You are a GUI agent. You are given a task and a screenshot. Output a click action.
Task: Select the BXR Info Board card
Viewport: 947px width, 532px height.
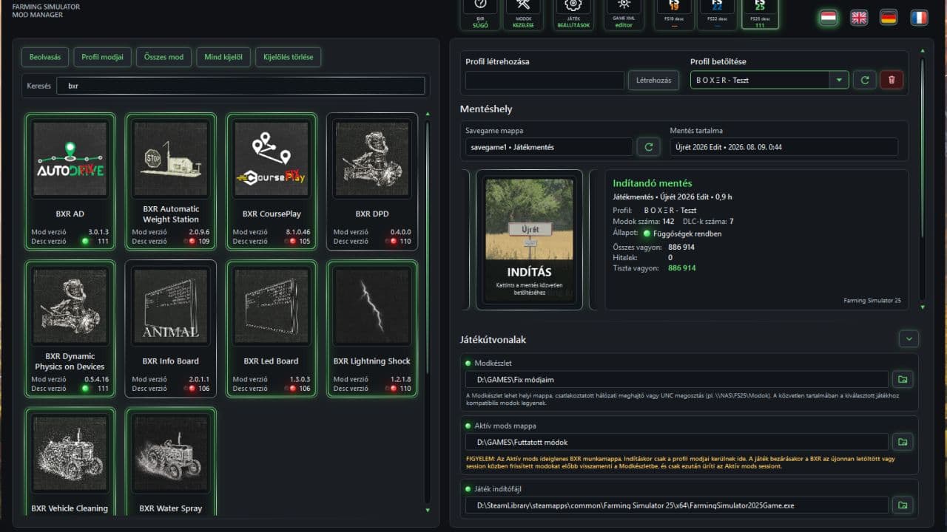170,329
